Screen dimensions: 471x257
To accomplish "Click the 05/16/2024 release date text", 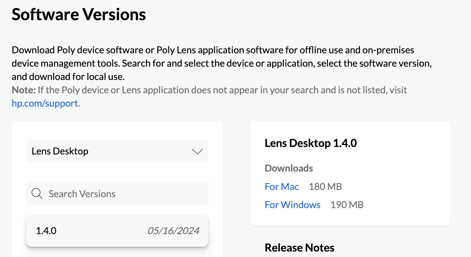I will [173, 231].
